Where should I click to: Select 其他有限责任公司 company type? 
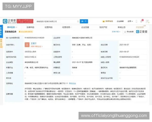pyautogui.click(x=31, y=62)
